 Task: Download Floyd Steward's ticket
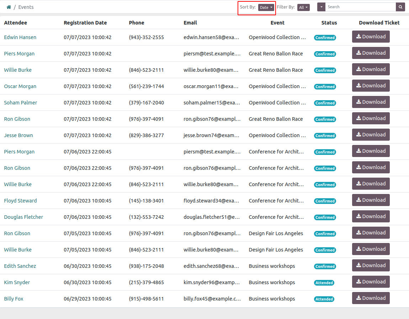point(371,200)
